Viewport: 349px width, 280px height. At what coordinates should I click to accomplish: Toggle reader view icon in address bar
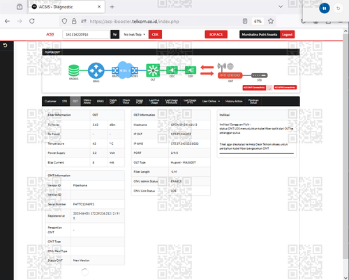pos(245,21)
